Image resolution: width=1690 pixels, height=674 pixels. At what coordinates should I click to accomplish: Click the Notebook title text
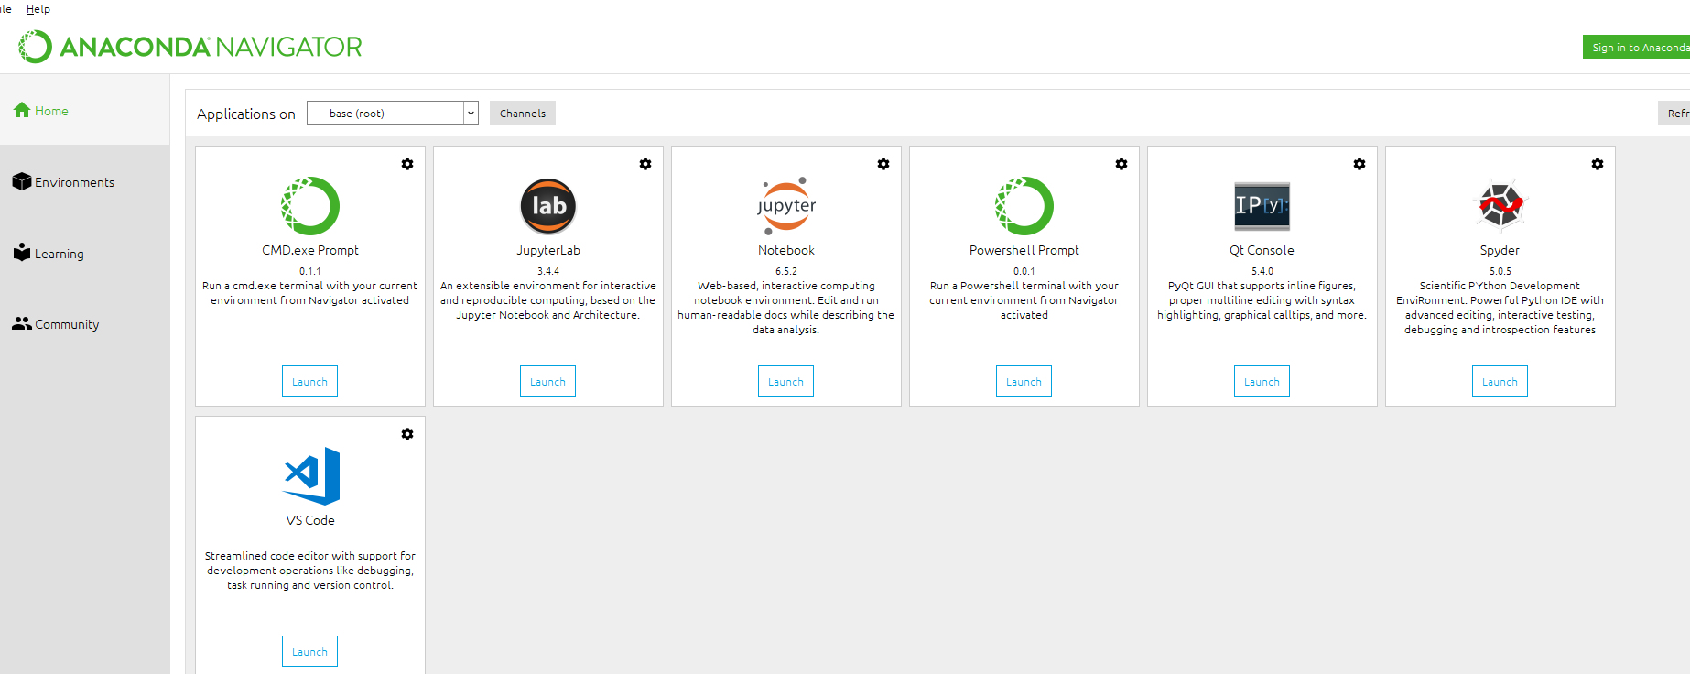(786, 250)
